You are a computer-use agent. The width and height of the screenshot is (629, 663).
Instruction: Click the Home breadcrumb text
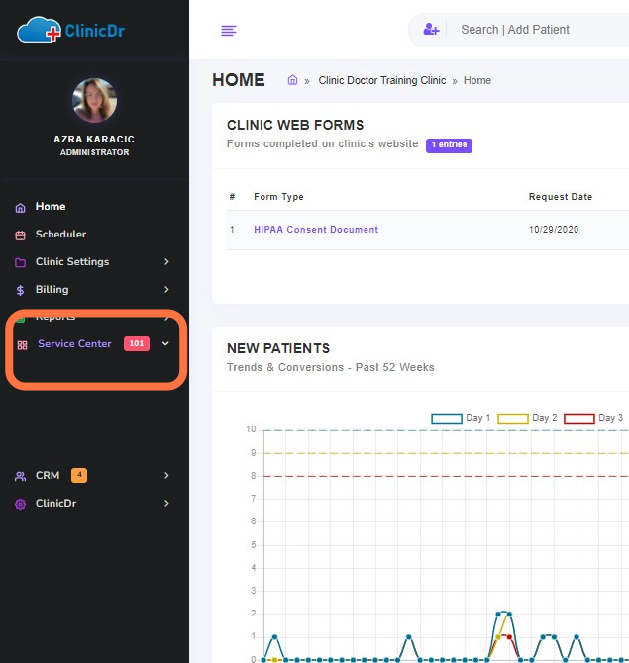coord(477,80)
